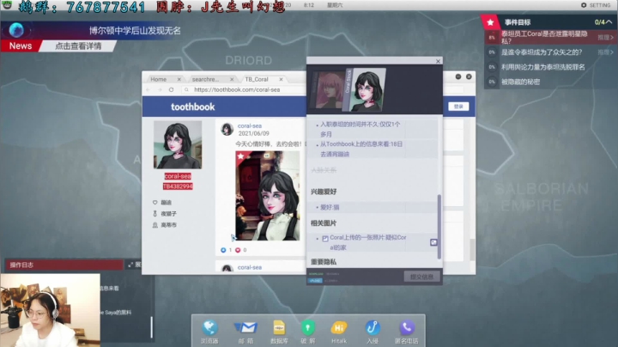Click the 事件目标 red star icon
This screenshot has height=347, width=618.
(490, 22)
